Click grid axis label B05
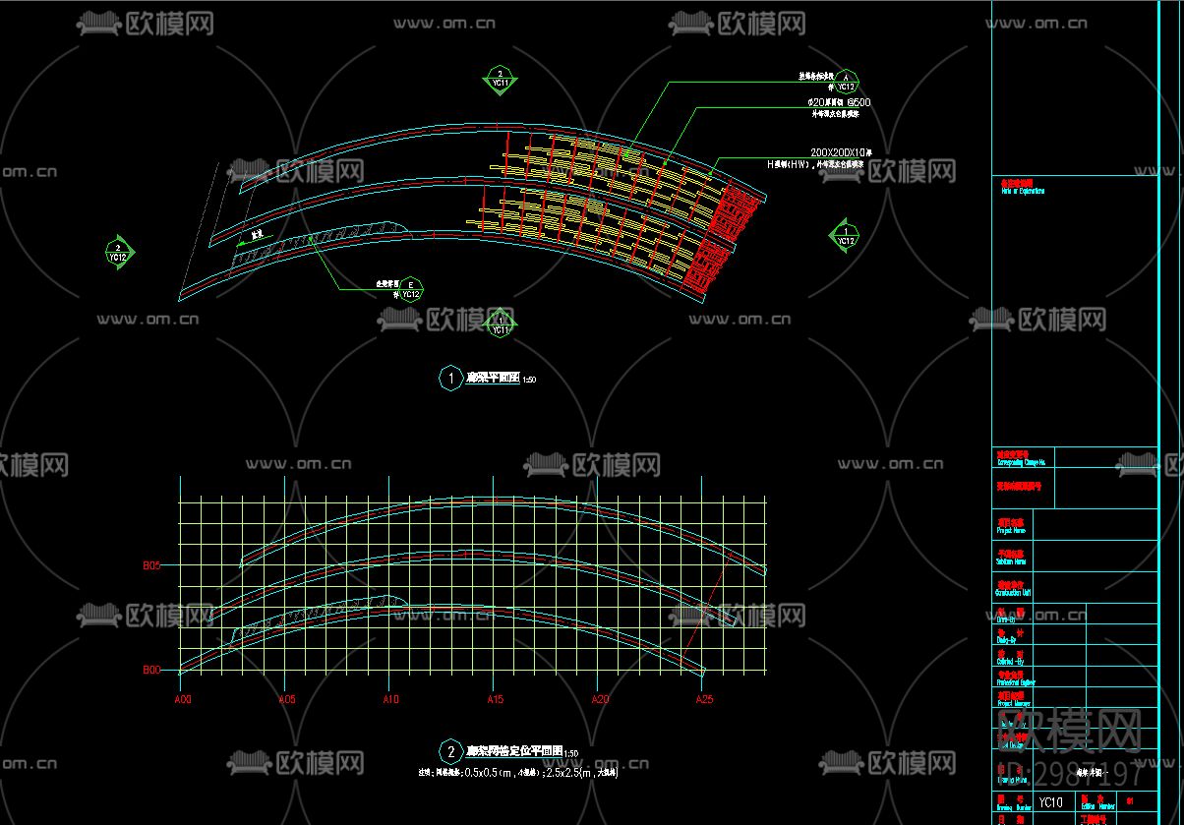Viewport: 1184px width, 825px height. 151,566
